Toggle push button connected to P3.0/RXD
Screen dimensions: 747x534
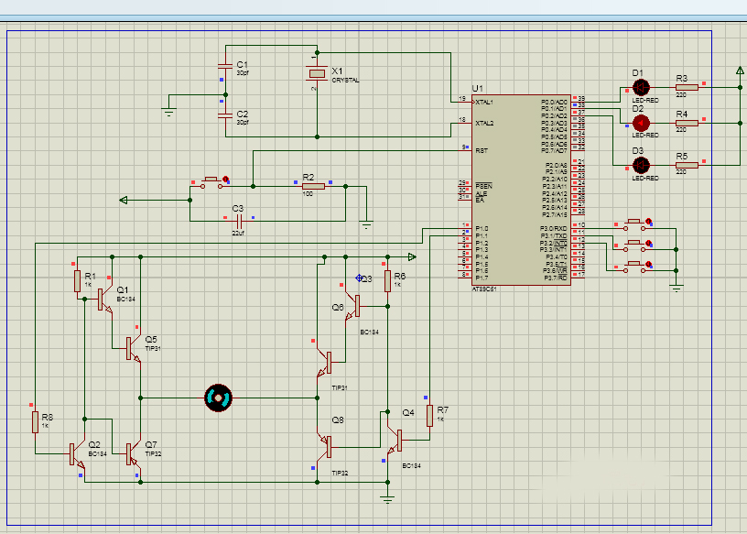click(x=634, y=224)
